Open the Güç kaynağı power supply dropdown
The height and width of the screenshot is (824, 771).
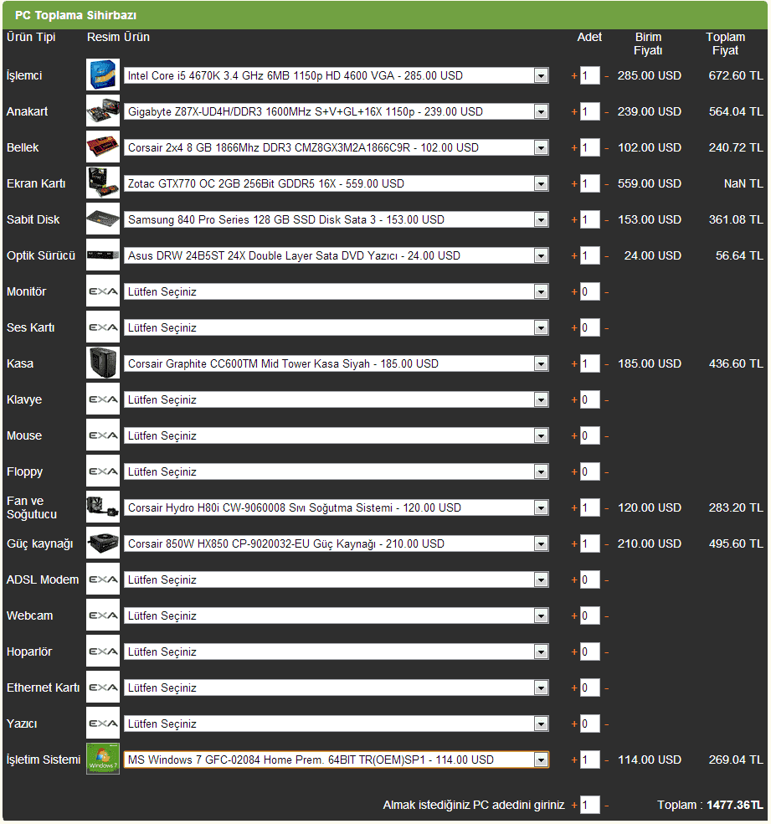337,543
